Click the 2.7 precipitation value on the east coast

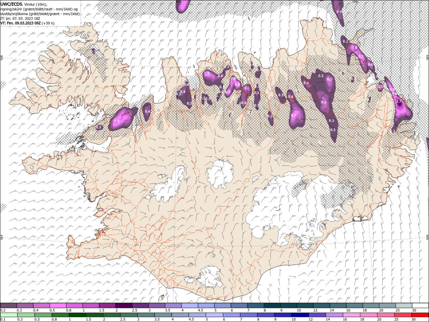[x=399, y=101]
